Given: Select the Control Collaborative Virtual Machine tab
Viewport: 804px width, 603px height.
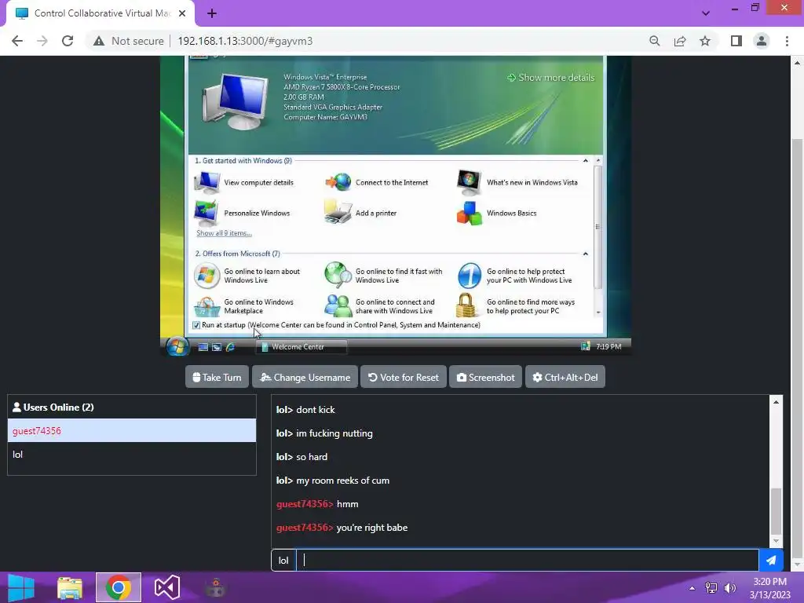Looking at the screenshot, I should [100, 13].
